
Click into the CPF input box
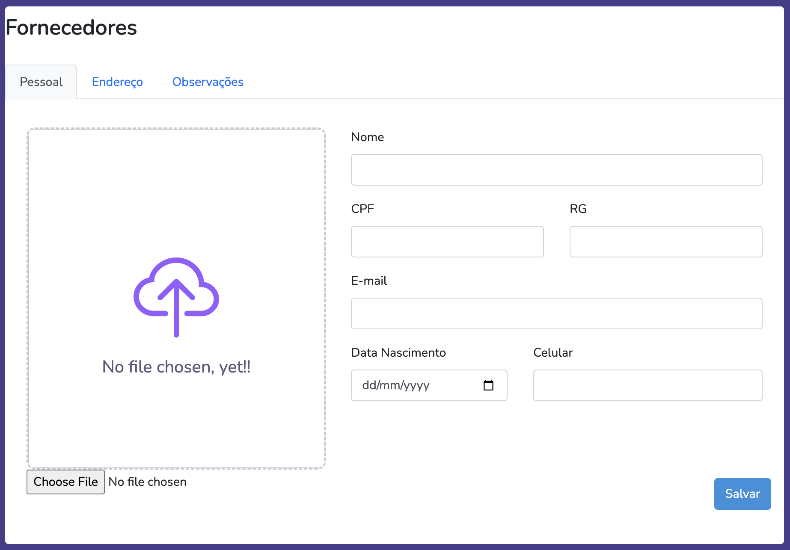coord(447,242)
